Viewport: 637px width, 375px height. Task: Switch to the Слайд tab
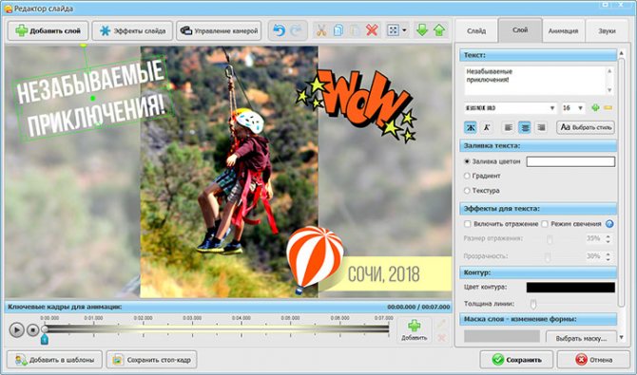click(x=476, y=30)
